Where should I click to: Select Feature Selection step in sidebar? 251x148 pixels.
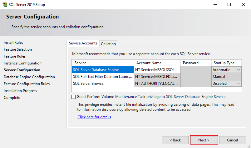click(x=18, y=49)
